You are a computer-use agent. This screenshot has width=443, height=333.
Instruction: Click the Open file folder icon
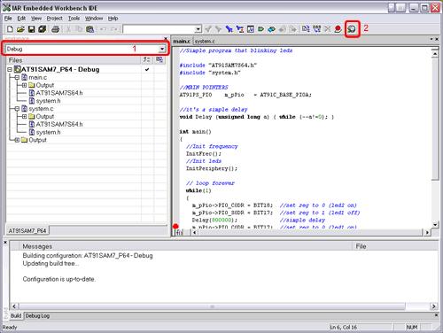(x=20, y=29)
